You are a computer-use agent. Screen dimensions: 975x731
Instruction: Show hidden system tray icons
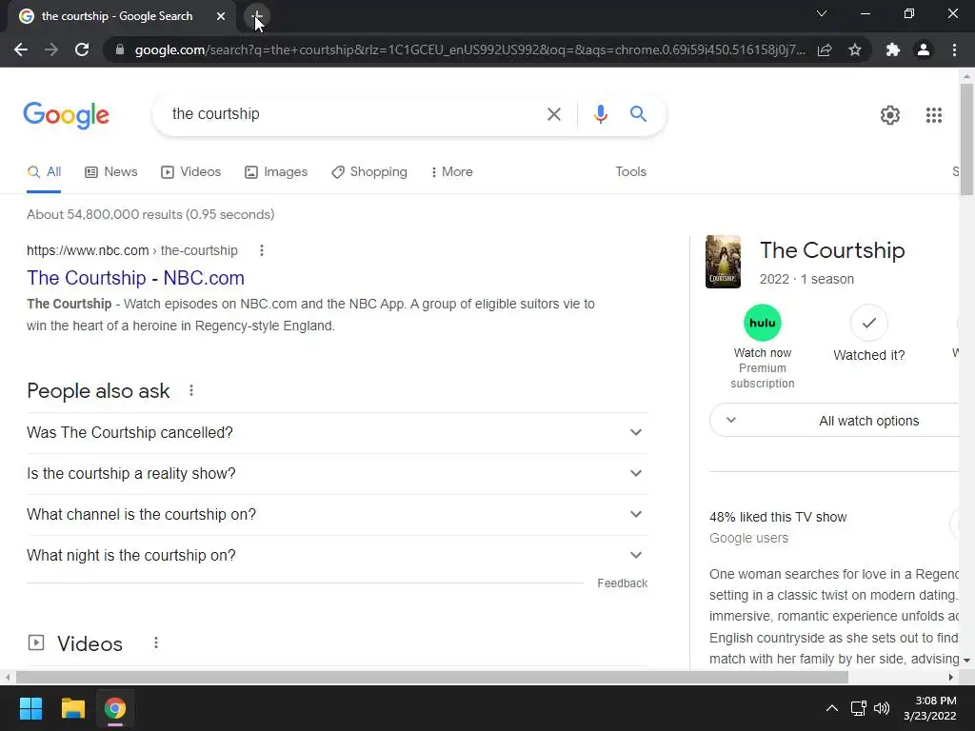(831, 708)
